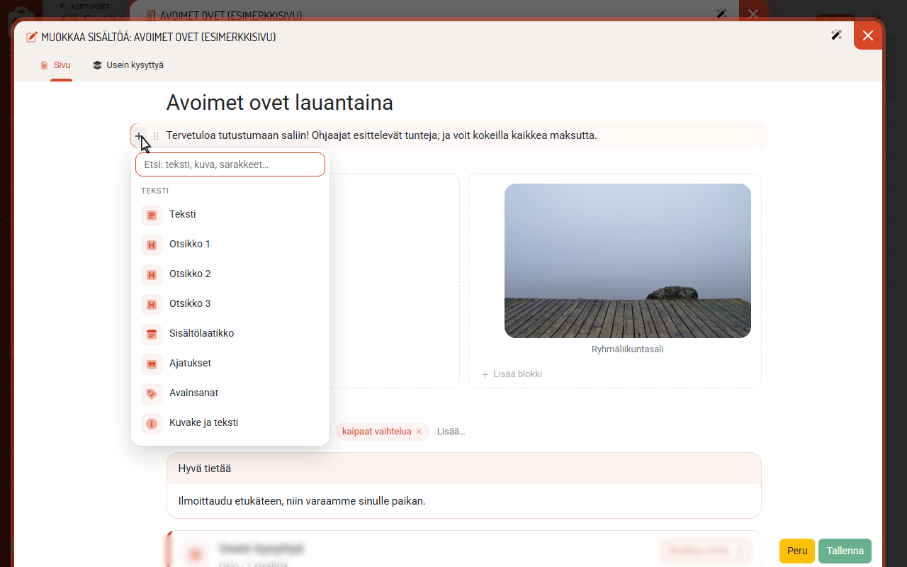Open the Usein kysyttyä tab
Image resolution: width=907 pixels, height=567 pixels.
pyautogui.click(x=128, y=65)
